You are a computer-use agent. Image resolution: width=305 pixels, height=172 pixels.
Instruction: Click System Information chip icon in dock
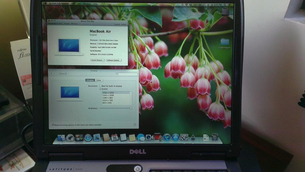coord(193,137)
